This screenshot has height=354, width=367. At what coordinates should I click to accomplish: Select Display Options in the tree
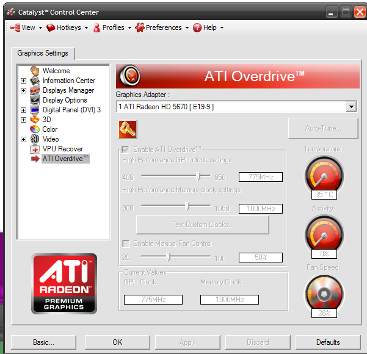coord(65,100)
